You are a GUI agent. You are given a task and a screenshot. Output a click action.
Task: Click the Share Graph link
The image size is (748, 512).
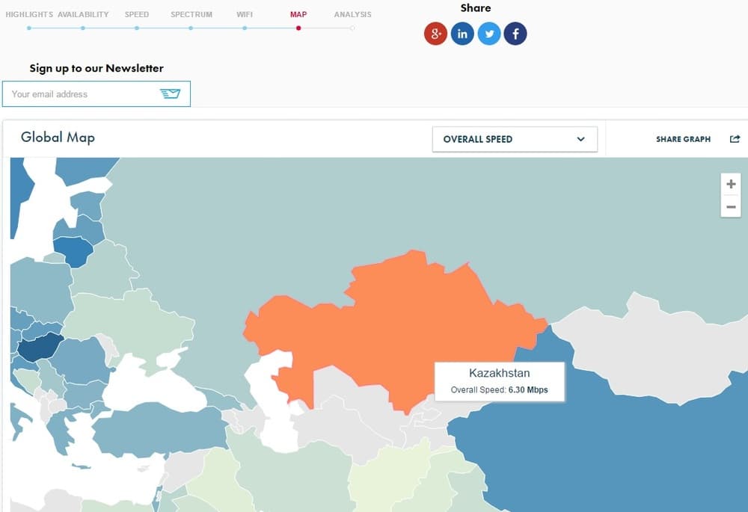click(x=683, y=139)
